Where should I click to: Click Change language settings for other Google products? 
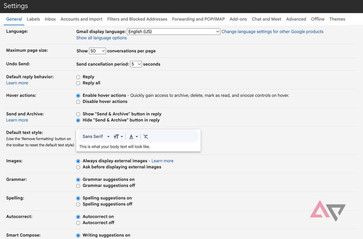click(x=272, y=31)
